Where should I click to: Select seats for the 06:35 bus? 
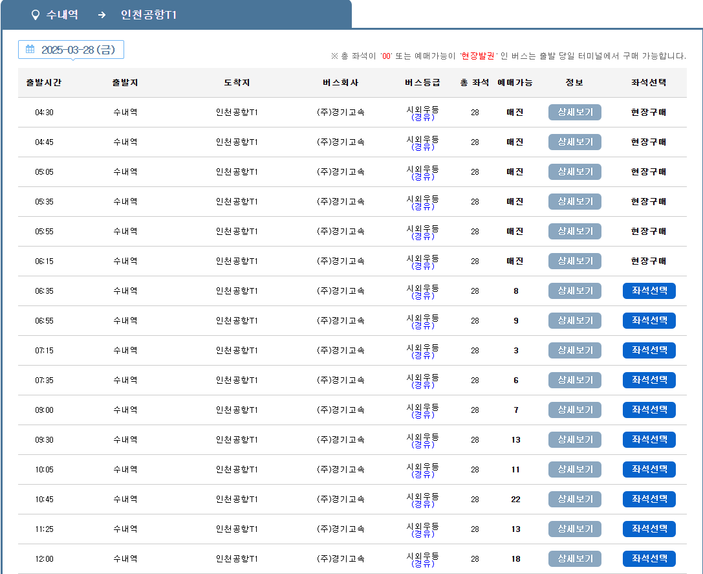(649, 291)
